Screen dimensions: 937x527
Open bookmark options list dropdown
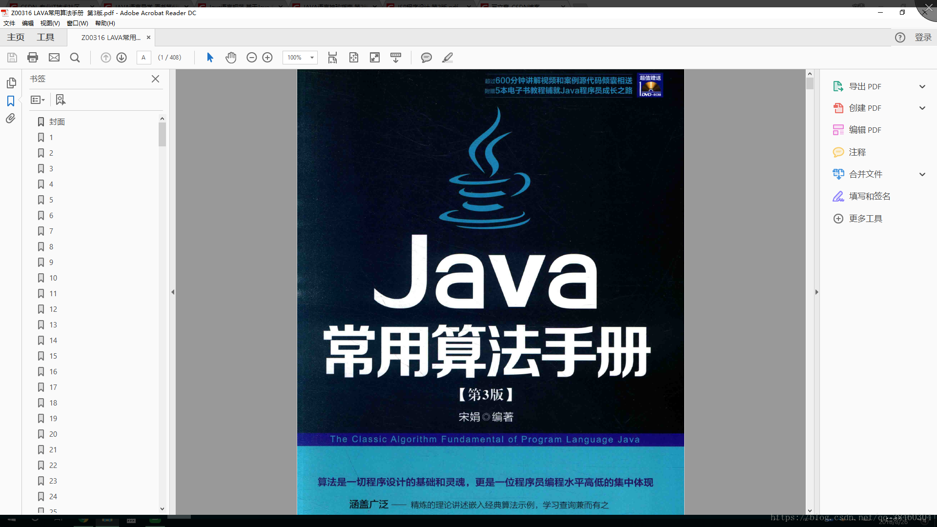click(x=38, y=100)
